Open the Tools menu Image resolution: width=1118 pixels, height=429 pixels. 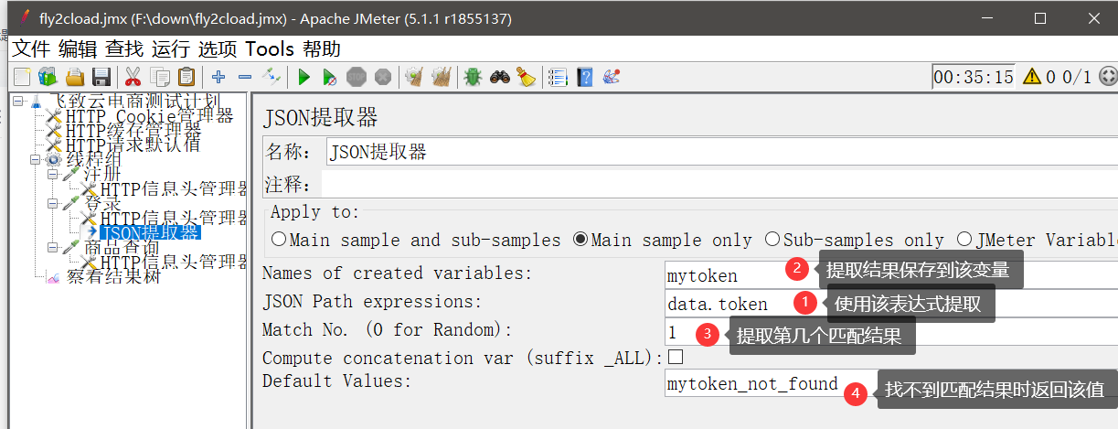(270, 48)
